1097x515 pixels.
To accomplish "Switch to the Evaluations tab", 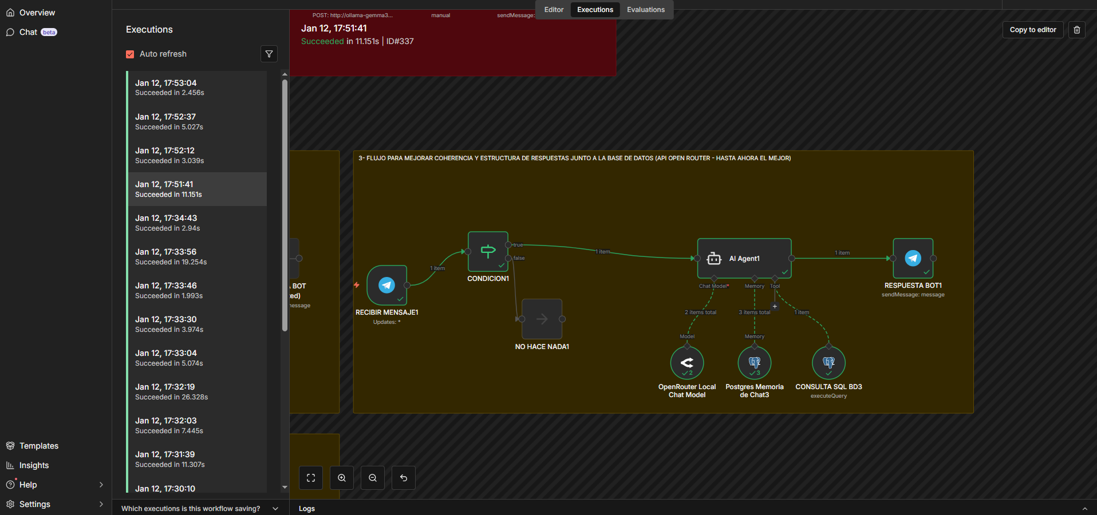I will 645,10.
